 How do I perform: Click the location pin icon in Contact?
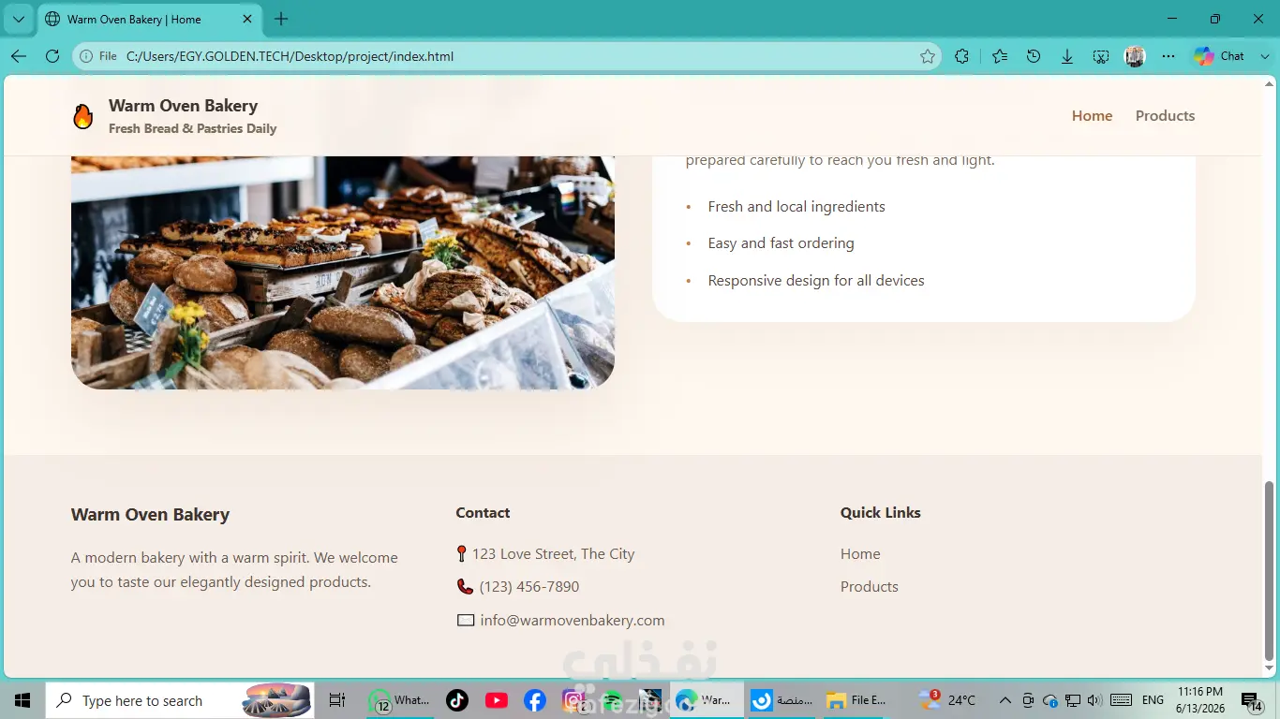point(461,554)
